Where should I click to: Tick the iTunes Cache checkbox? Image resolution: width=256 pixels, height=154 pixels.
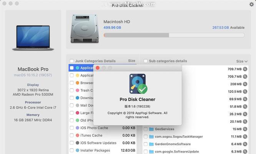[x=71, y=136]
